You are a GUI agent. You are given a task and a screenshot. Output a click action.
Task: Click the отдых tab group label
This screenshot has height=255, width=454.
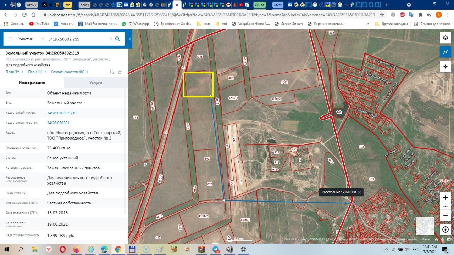(32, 5)
